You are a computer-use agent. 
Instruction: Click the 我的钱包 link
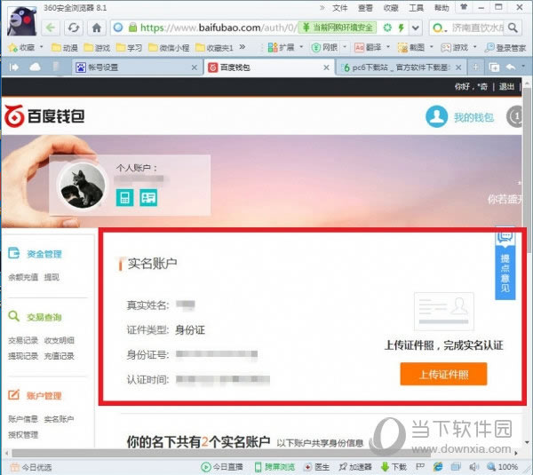point(473,117)
